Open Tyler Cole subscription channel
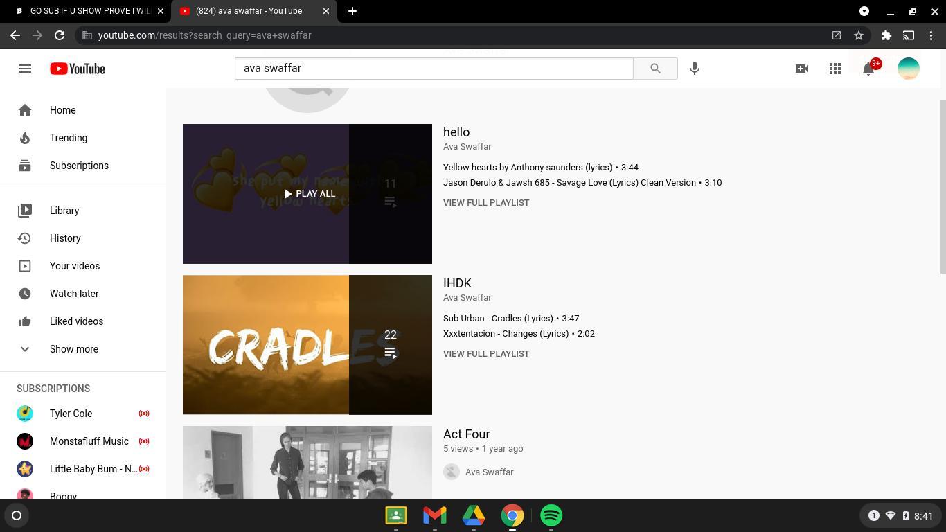Screen dimensions: 946x532 tap(83, 414)
